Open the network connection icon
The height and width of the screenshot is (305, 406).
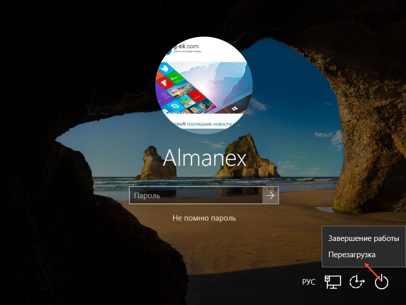[333, 282]
